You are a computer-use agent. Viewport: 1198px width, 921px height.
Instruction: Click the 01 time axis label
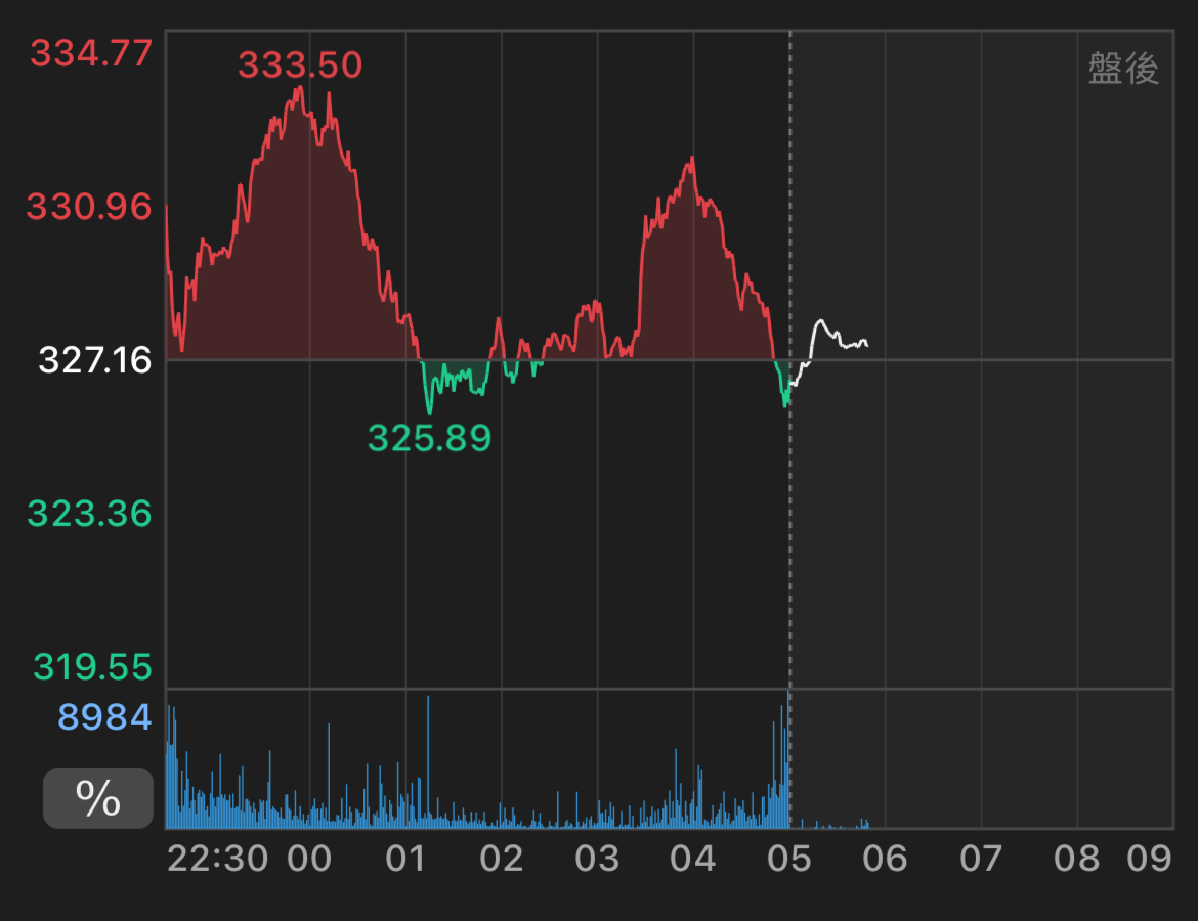coord(405,859)
